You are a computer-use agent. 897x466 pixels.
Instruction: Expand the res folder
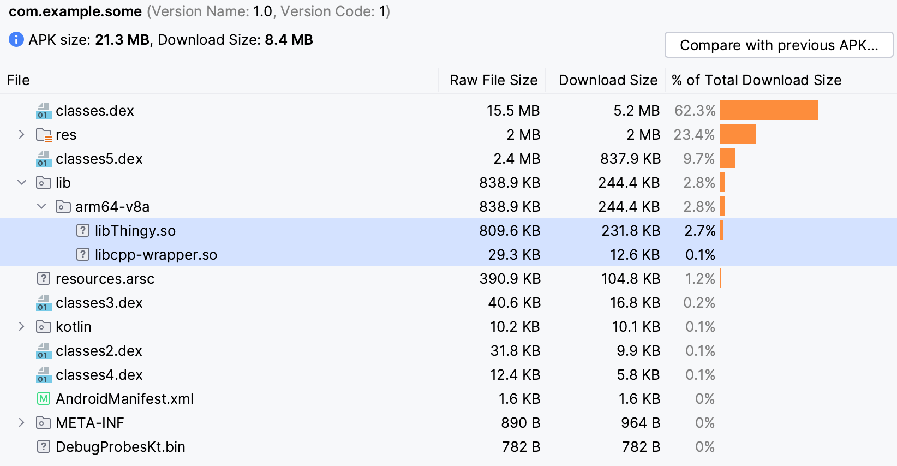[21, 135]
